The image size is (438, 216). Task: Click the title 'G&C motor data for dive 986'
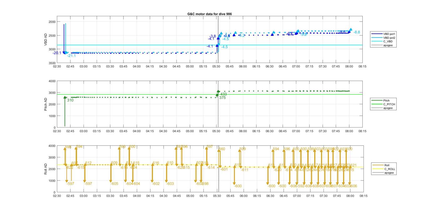pyautogui.click(x=209, y=14)
